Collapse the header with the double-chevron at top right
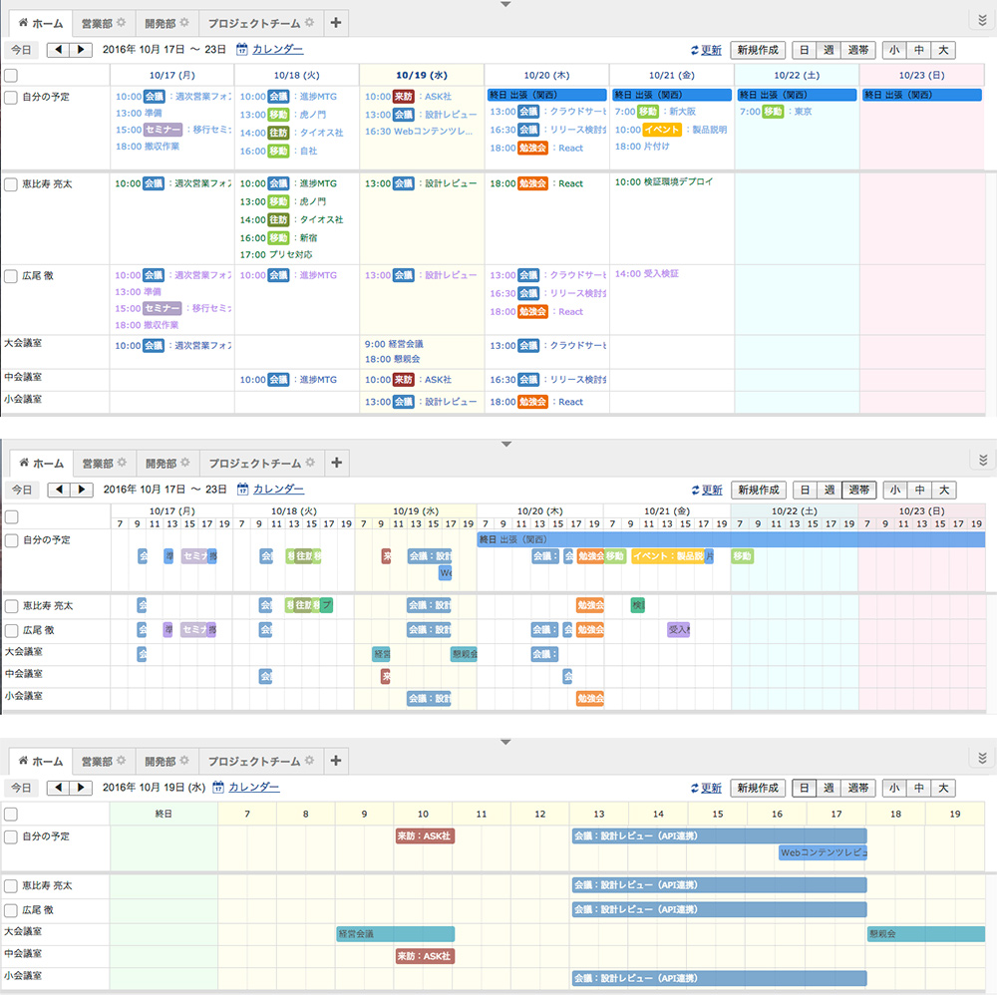997x995 pixels. (981, 19)
